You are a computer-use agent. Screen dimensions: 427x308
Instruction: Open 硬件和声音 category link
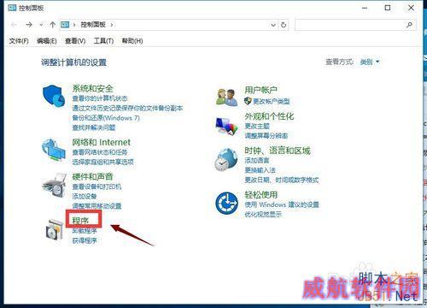click(x=92, y=176)
